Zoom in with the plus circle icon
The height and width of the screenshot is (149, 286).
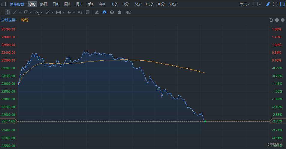277,20
